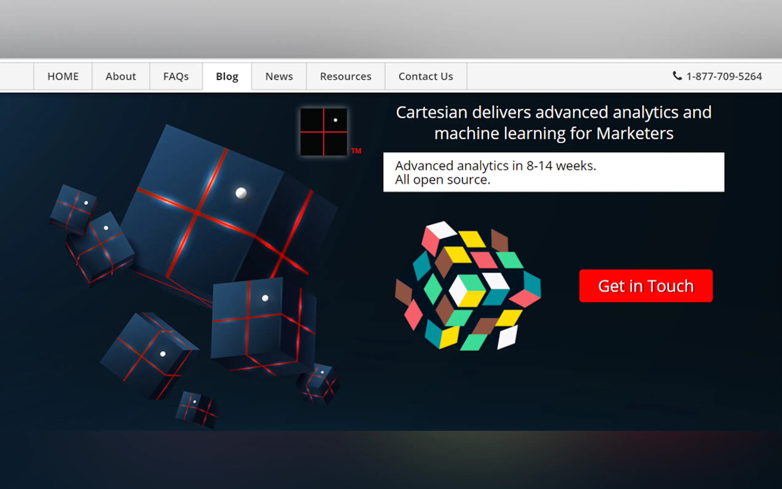Open the FAQs menu item
782x489 pixels.
176,76
